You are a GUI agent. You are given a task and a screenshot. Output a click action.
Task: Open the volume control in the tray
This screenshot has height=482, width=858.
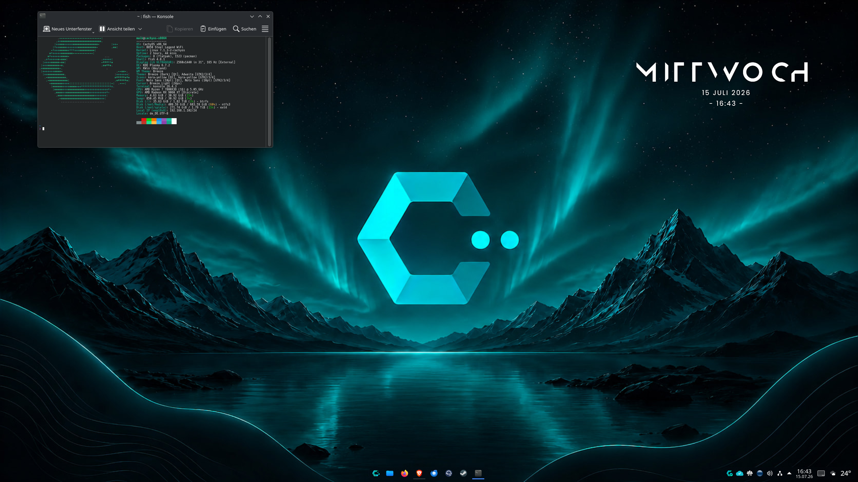770,473
